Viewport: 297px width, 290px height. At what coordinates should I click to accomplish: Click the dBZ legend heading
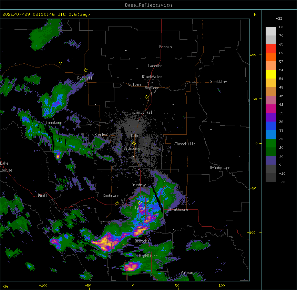[x=279, y=19]
